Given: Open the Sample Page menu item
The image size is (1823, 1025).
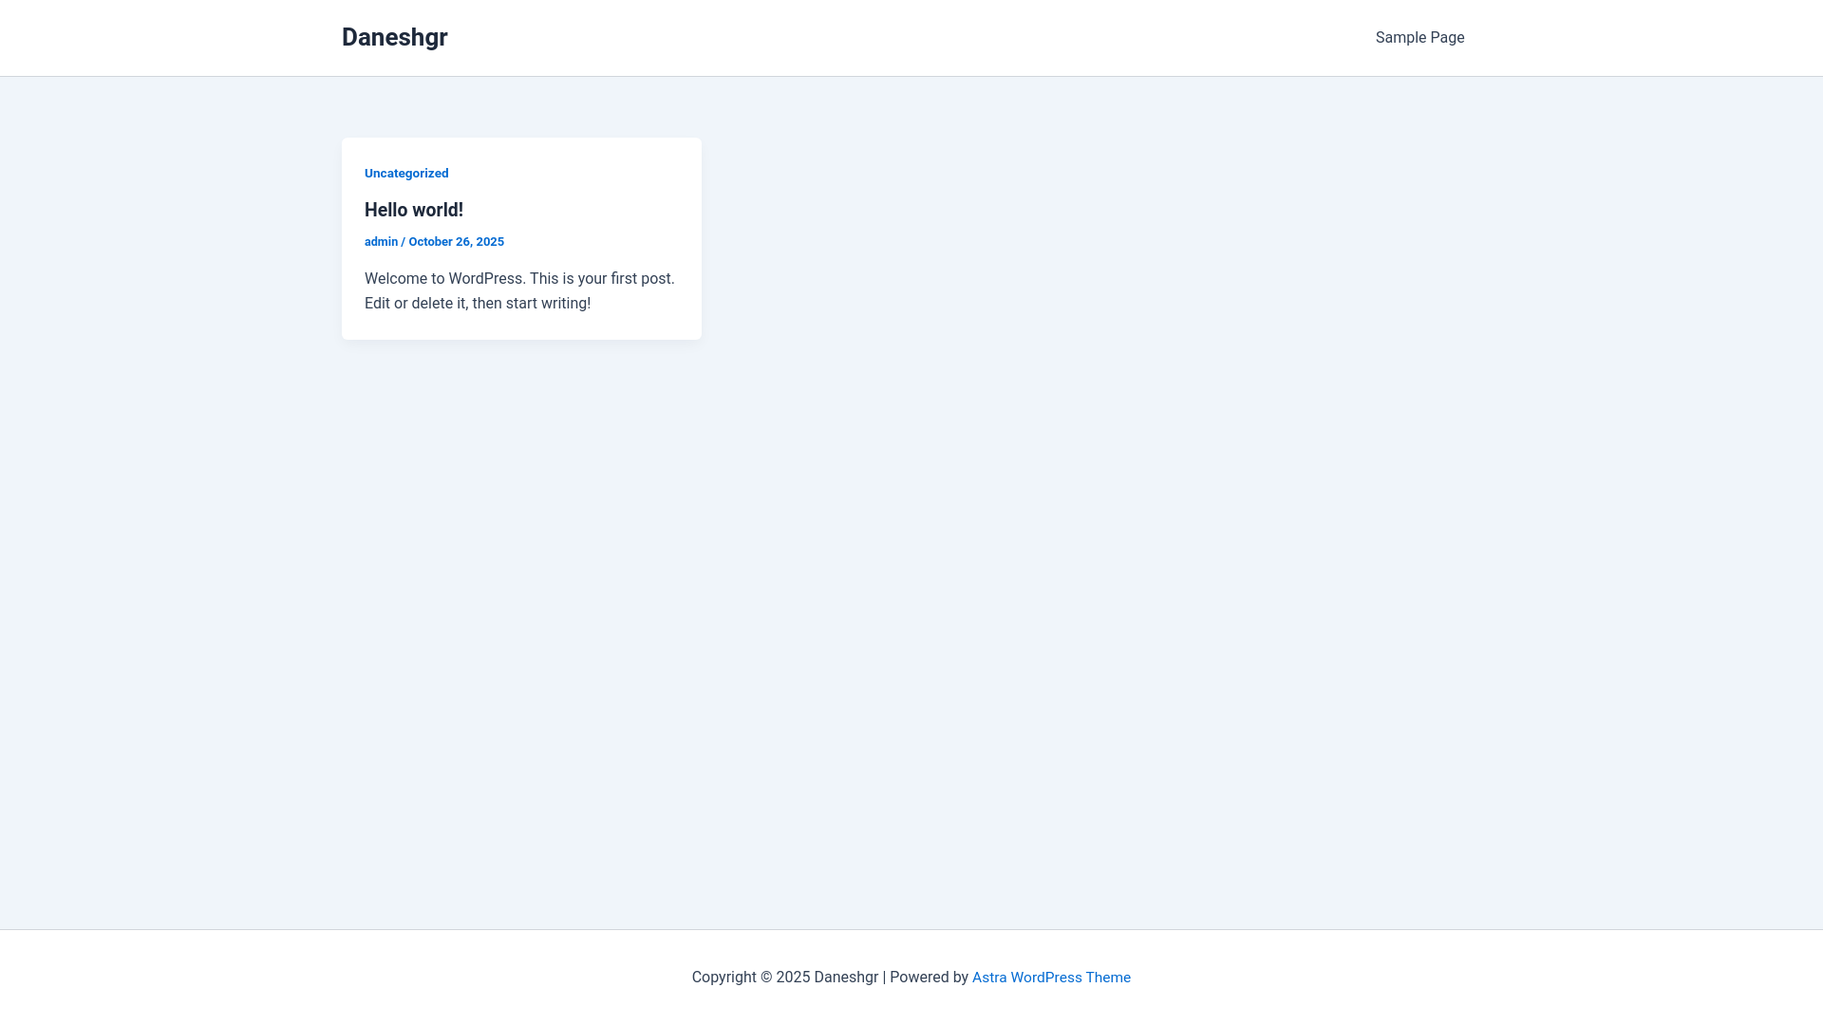Looking at the screenshot, I should tap(1419, 38).
